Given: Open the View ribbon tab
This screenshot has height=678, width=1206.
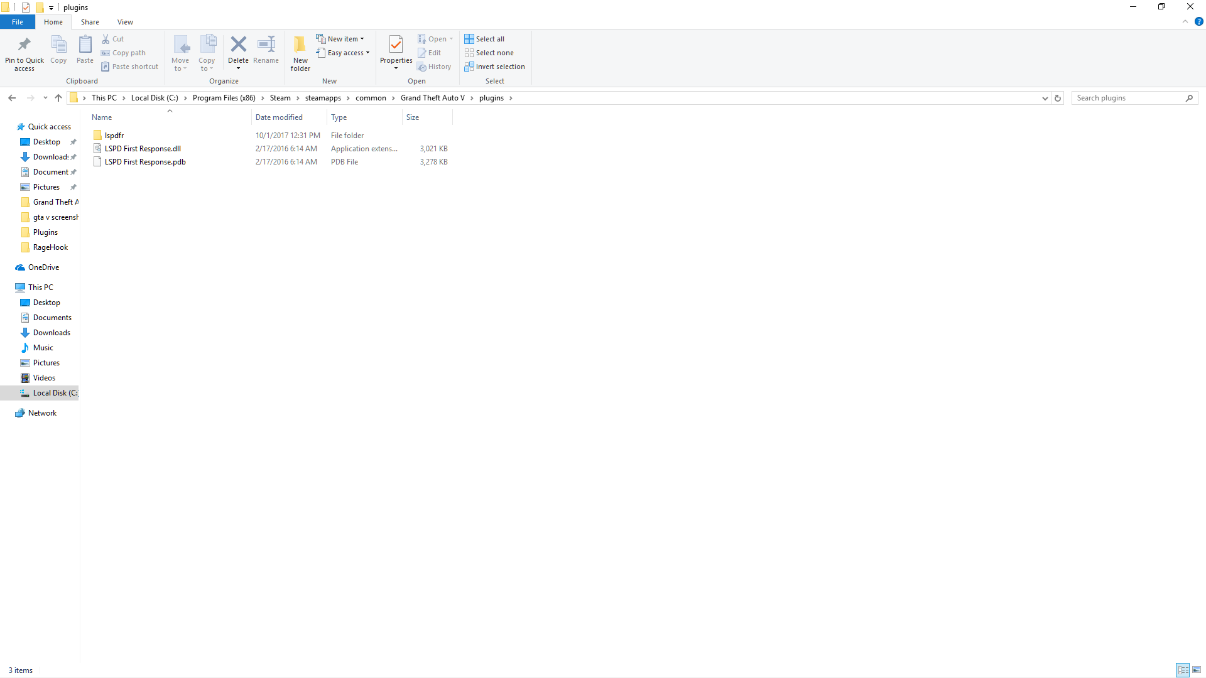Looking at the screenshot, I should point(125,22).
